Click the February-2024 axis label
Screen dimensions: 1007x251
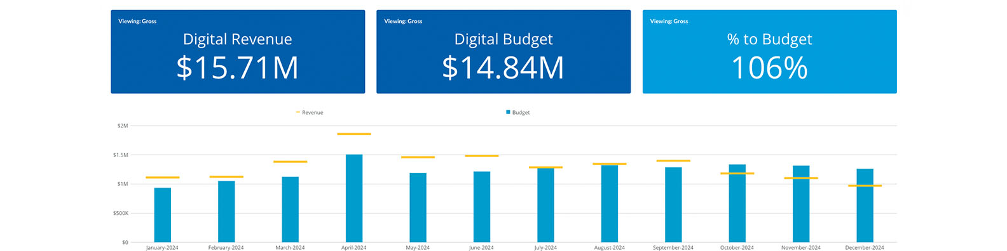pyautogui.click(x=226, y=248)
